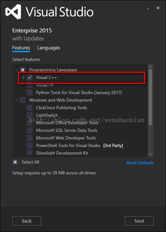
Task: Minimize the installer window
Action: (x=148, y=9)
